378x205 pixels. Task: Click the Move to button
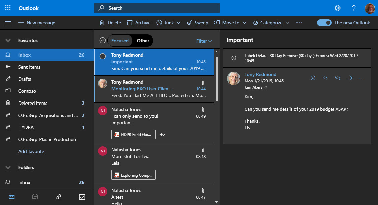point(227,23)
